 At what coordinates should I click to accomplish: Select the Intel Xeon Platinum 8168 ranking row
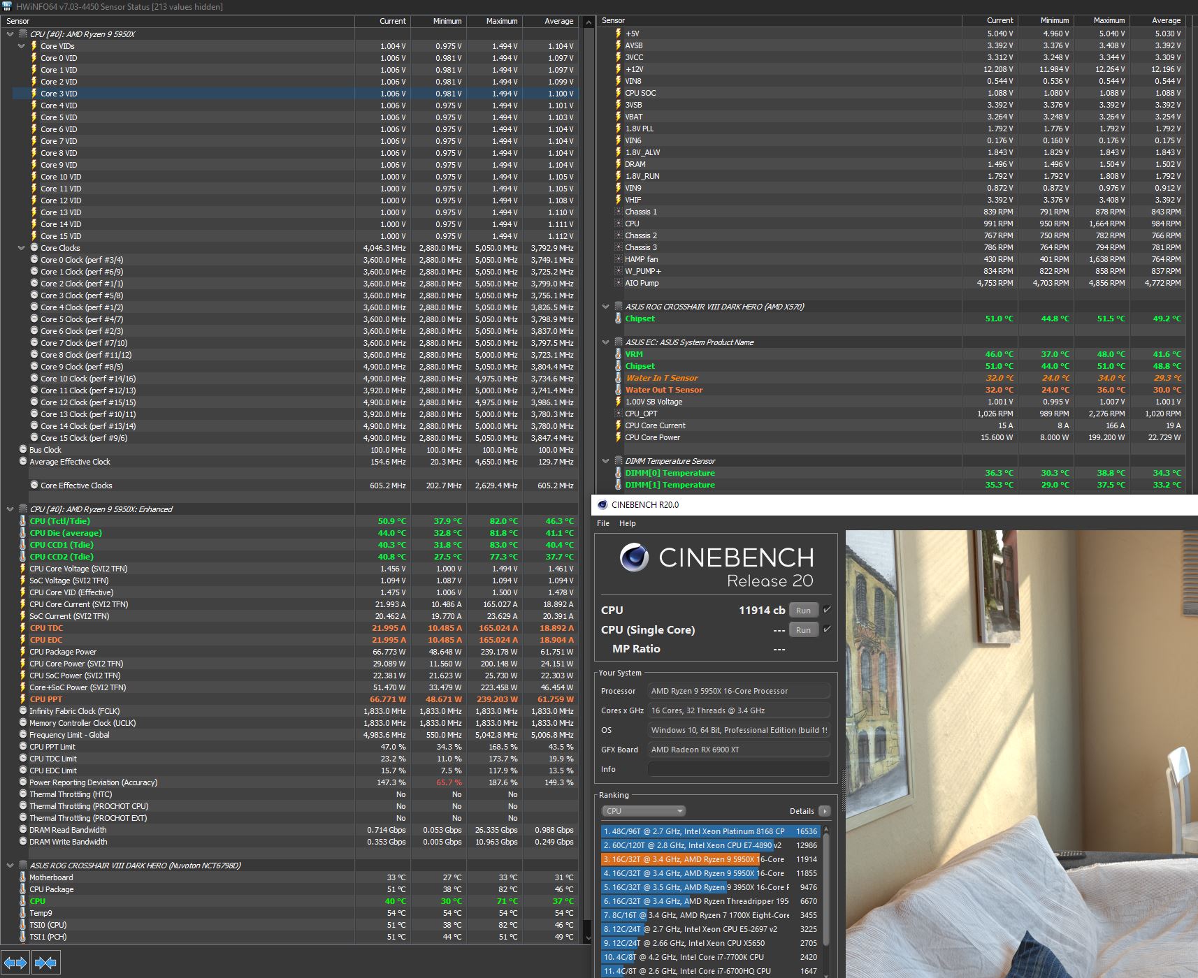coord(710,831)
